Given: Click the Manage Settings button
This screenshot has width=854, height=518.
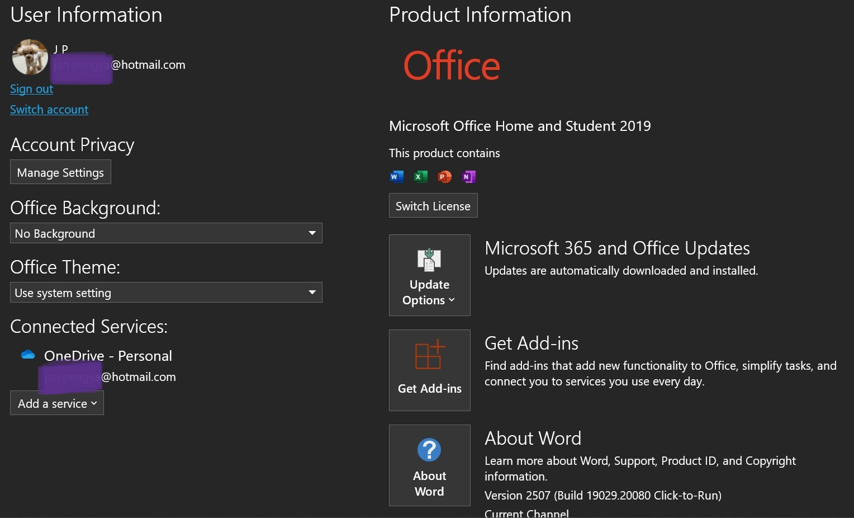Looking at the screenshot, I should click(60, 172).
